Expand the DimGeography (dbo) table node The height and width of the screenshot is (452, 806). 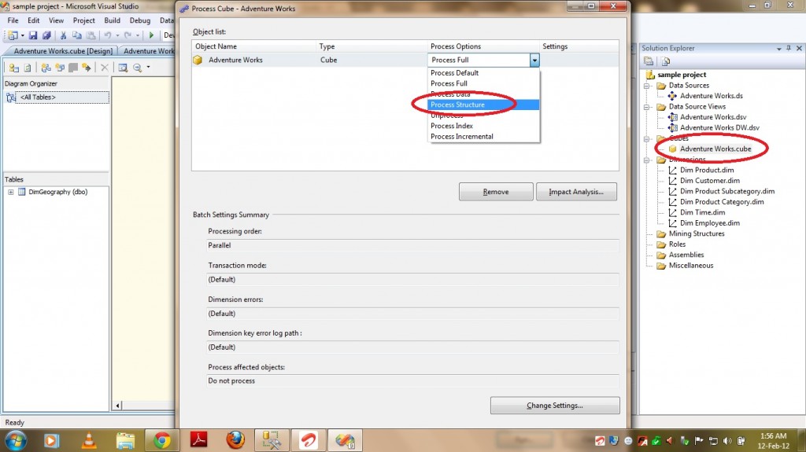tap(11, 192)
